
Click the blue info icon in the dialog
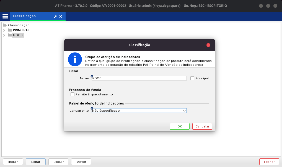75,59
